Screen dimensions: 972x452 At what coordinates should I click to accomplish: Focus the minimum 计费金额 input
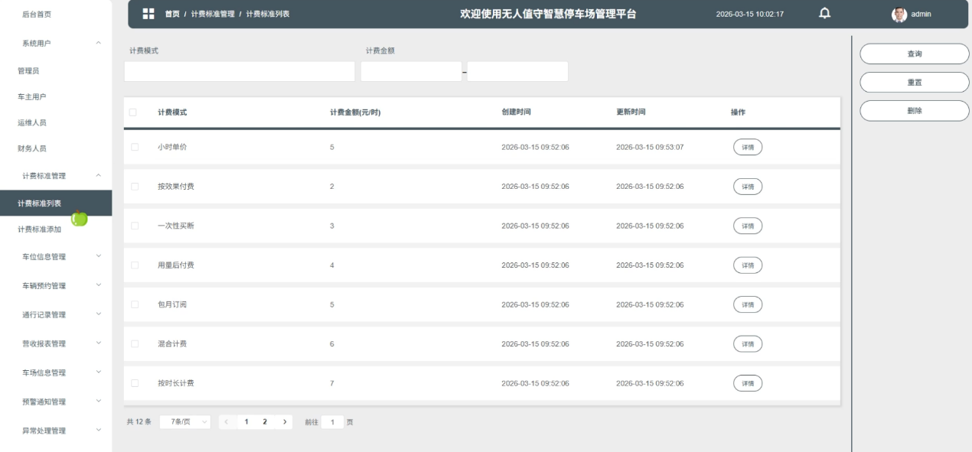pos(411,71)
